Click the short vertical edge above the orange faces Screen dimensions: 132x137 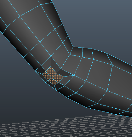coord(51,61)
